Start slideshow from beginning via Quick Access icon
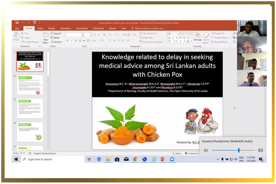This screenshot has width=276, height=184. (34, 22)
